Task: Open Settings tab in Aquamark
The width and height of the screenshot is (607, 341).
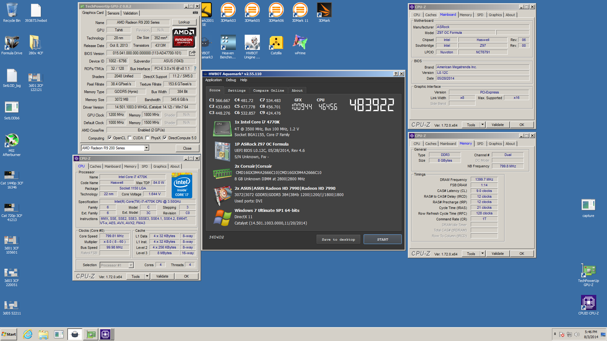Action: pyautogui.click(x=237, y=90)
